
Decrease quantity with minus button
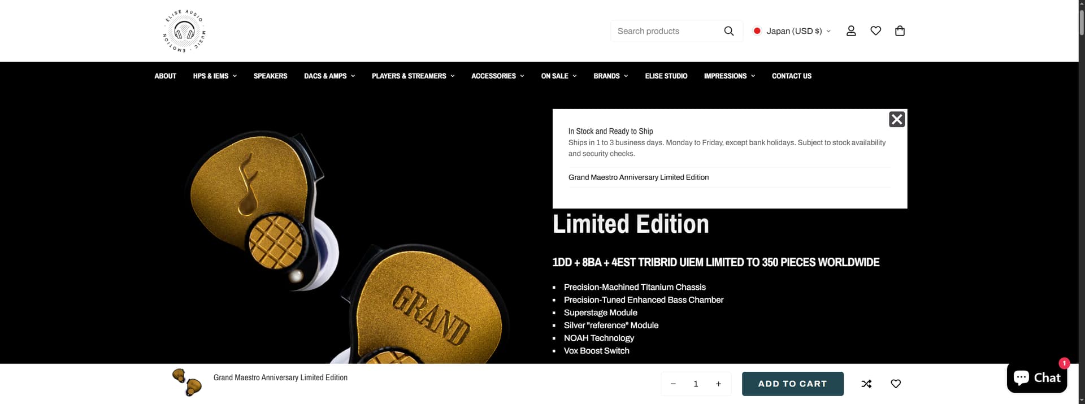click(x=673, y=384)
